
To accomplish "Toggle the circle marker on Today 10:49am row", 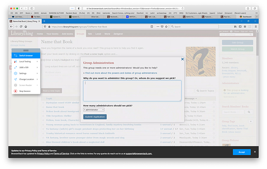I will (x=214, y=107).
